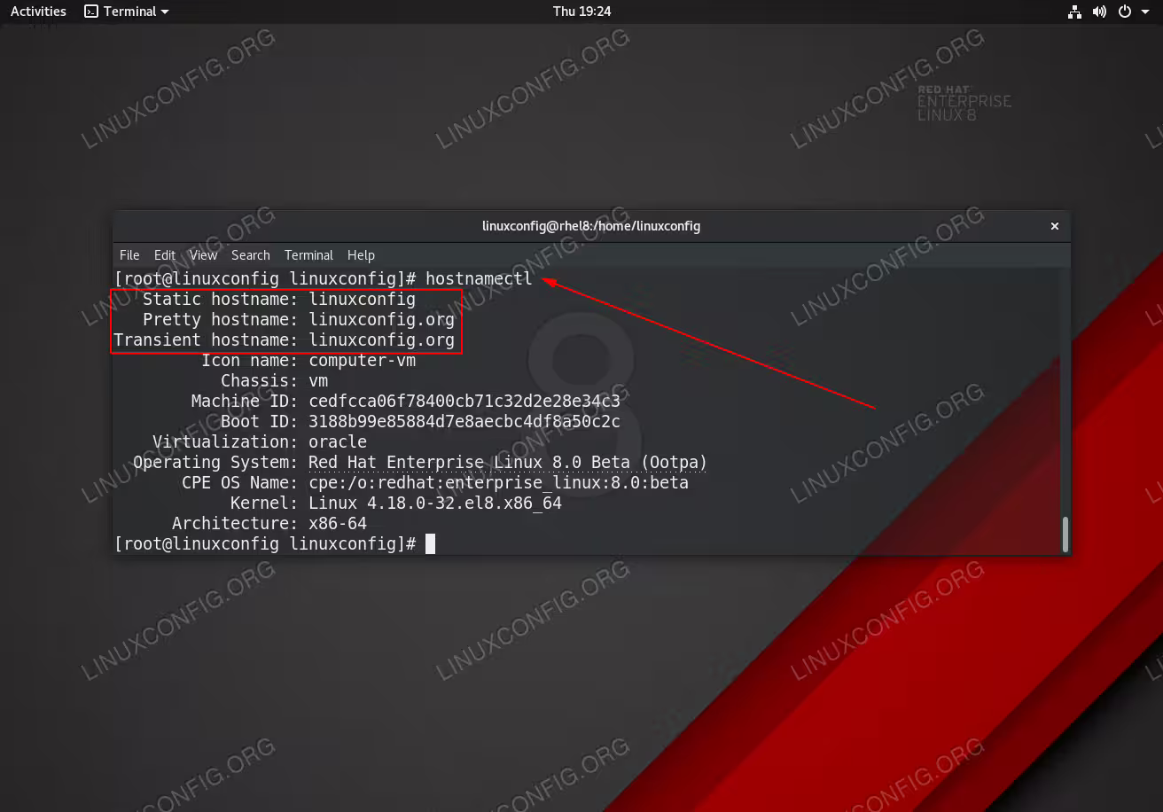Image resolution: width=1163 pixels, height=812 pixels.
Task: Click the volume speaker icon
Action: click(1099, 12)
